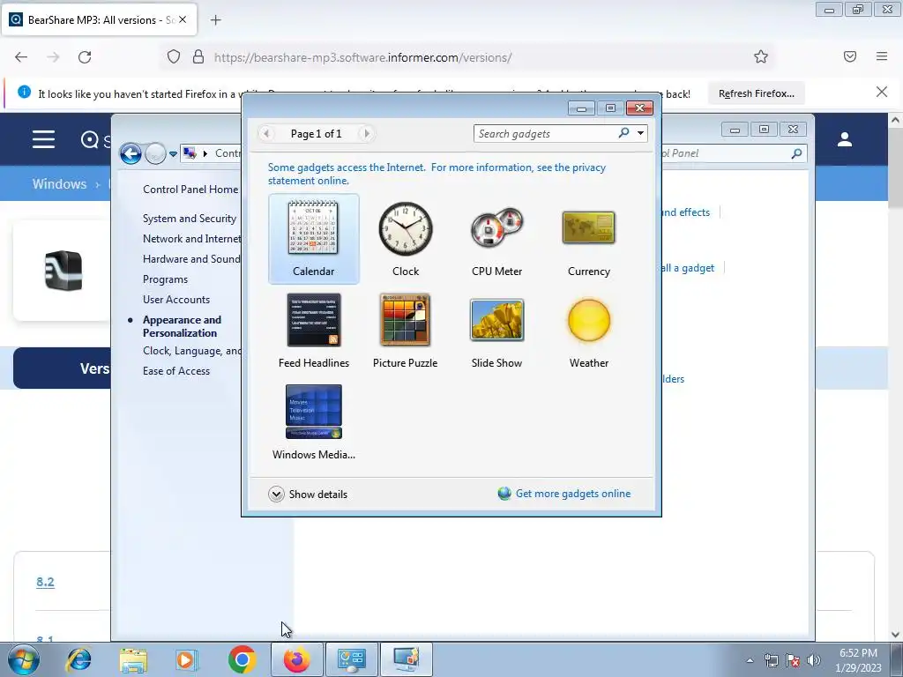Image resolution: width=903 pixels, height=677 pixels.
Task: Click the taskbar clock and date
Action: (858, 660)
